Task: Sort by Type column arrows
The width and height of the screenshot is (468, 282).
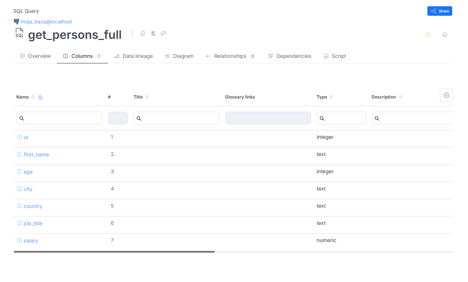Action: 331,97
